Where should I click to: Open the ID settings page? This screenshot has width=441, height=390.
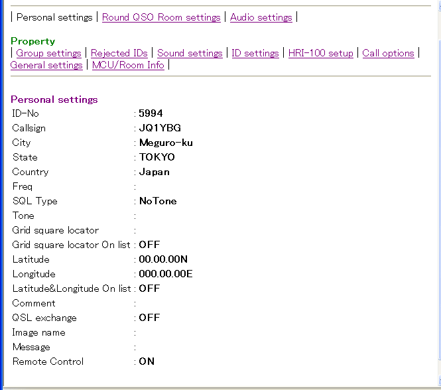point(255,53)
